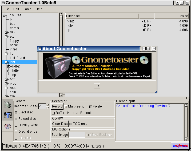Click the Make Bootable checkbox
Image resolution: width=191 pixels, height=151 pixels.
(x=87, y=135)
